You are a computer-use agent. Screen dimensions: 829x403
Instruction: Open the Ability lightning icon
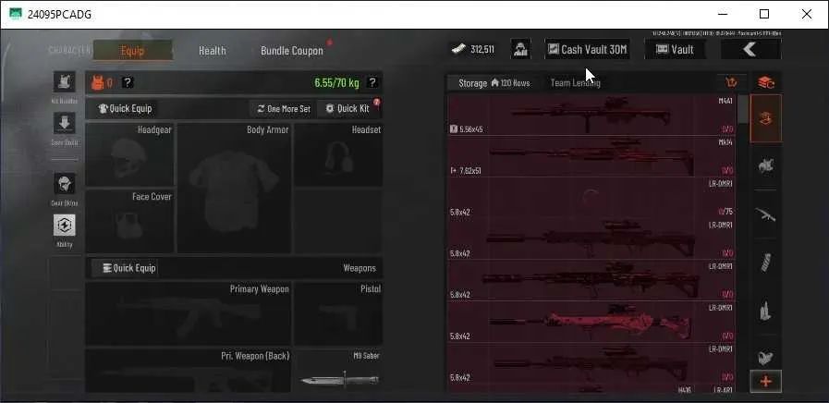65,226
